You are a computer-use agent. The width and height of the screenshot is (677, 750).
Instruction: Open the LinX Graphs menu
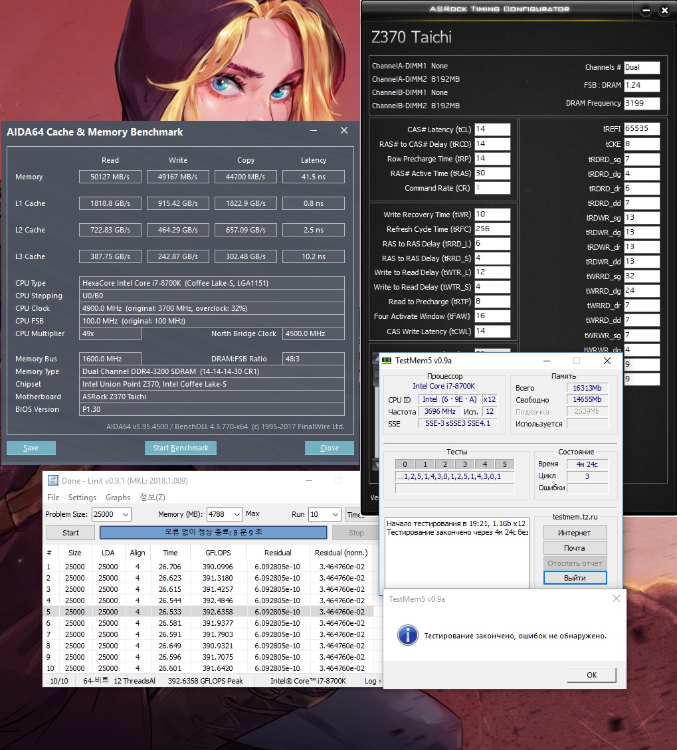click(x=118, y=498)
